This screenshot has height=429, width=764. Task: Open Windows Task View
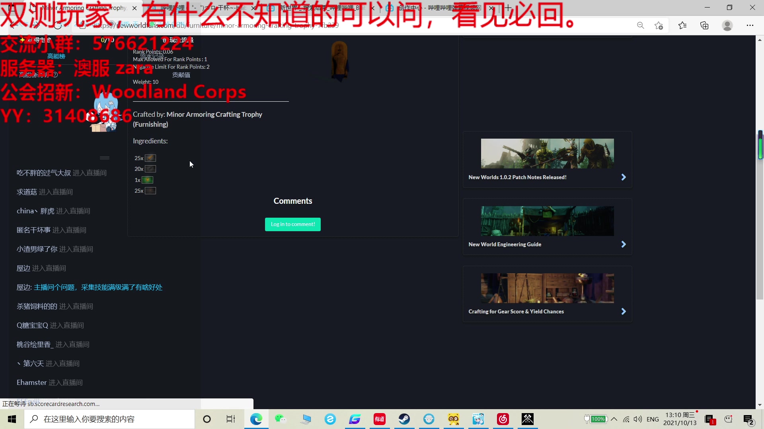coord(231,419)
